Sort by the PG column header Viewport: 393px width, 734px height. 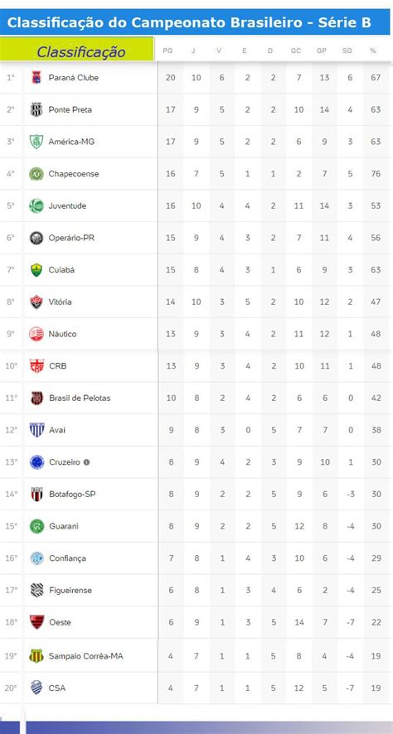pos(167,51)
